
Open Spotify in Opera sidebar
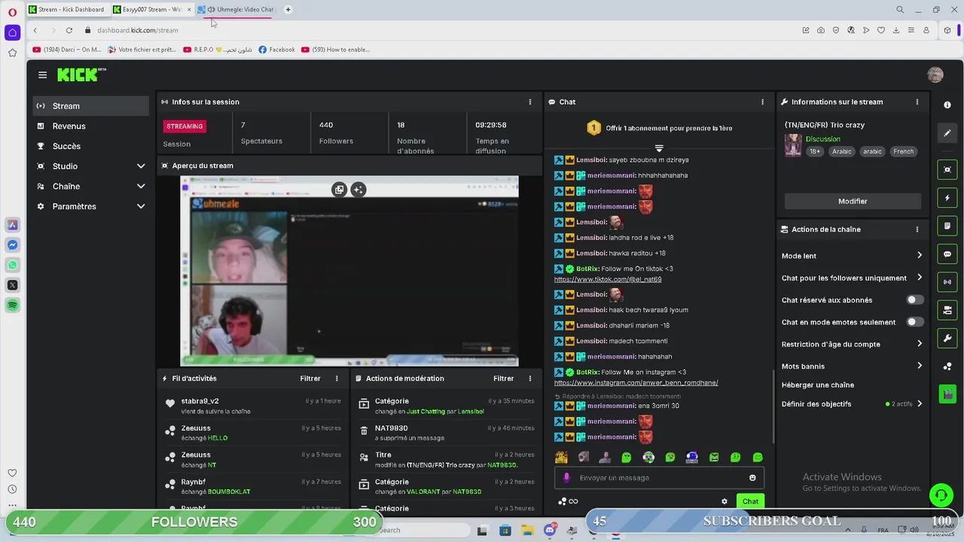(12, 305)
